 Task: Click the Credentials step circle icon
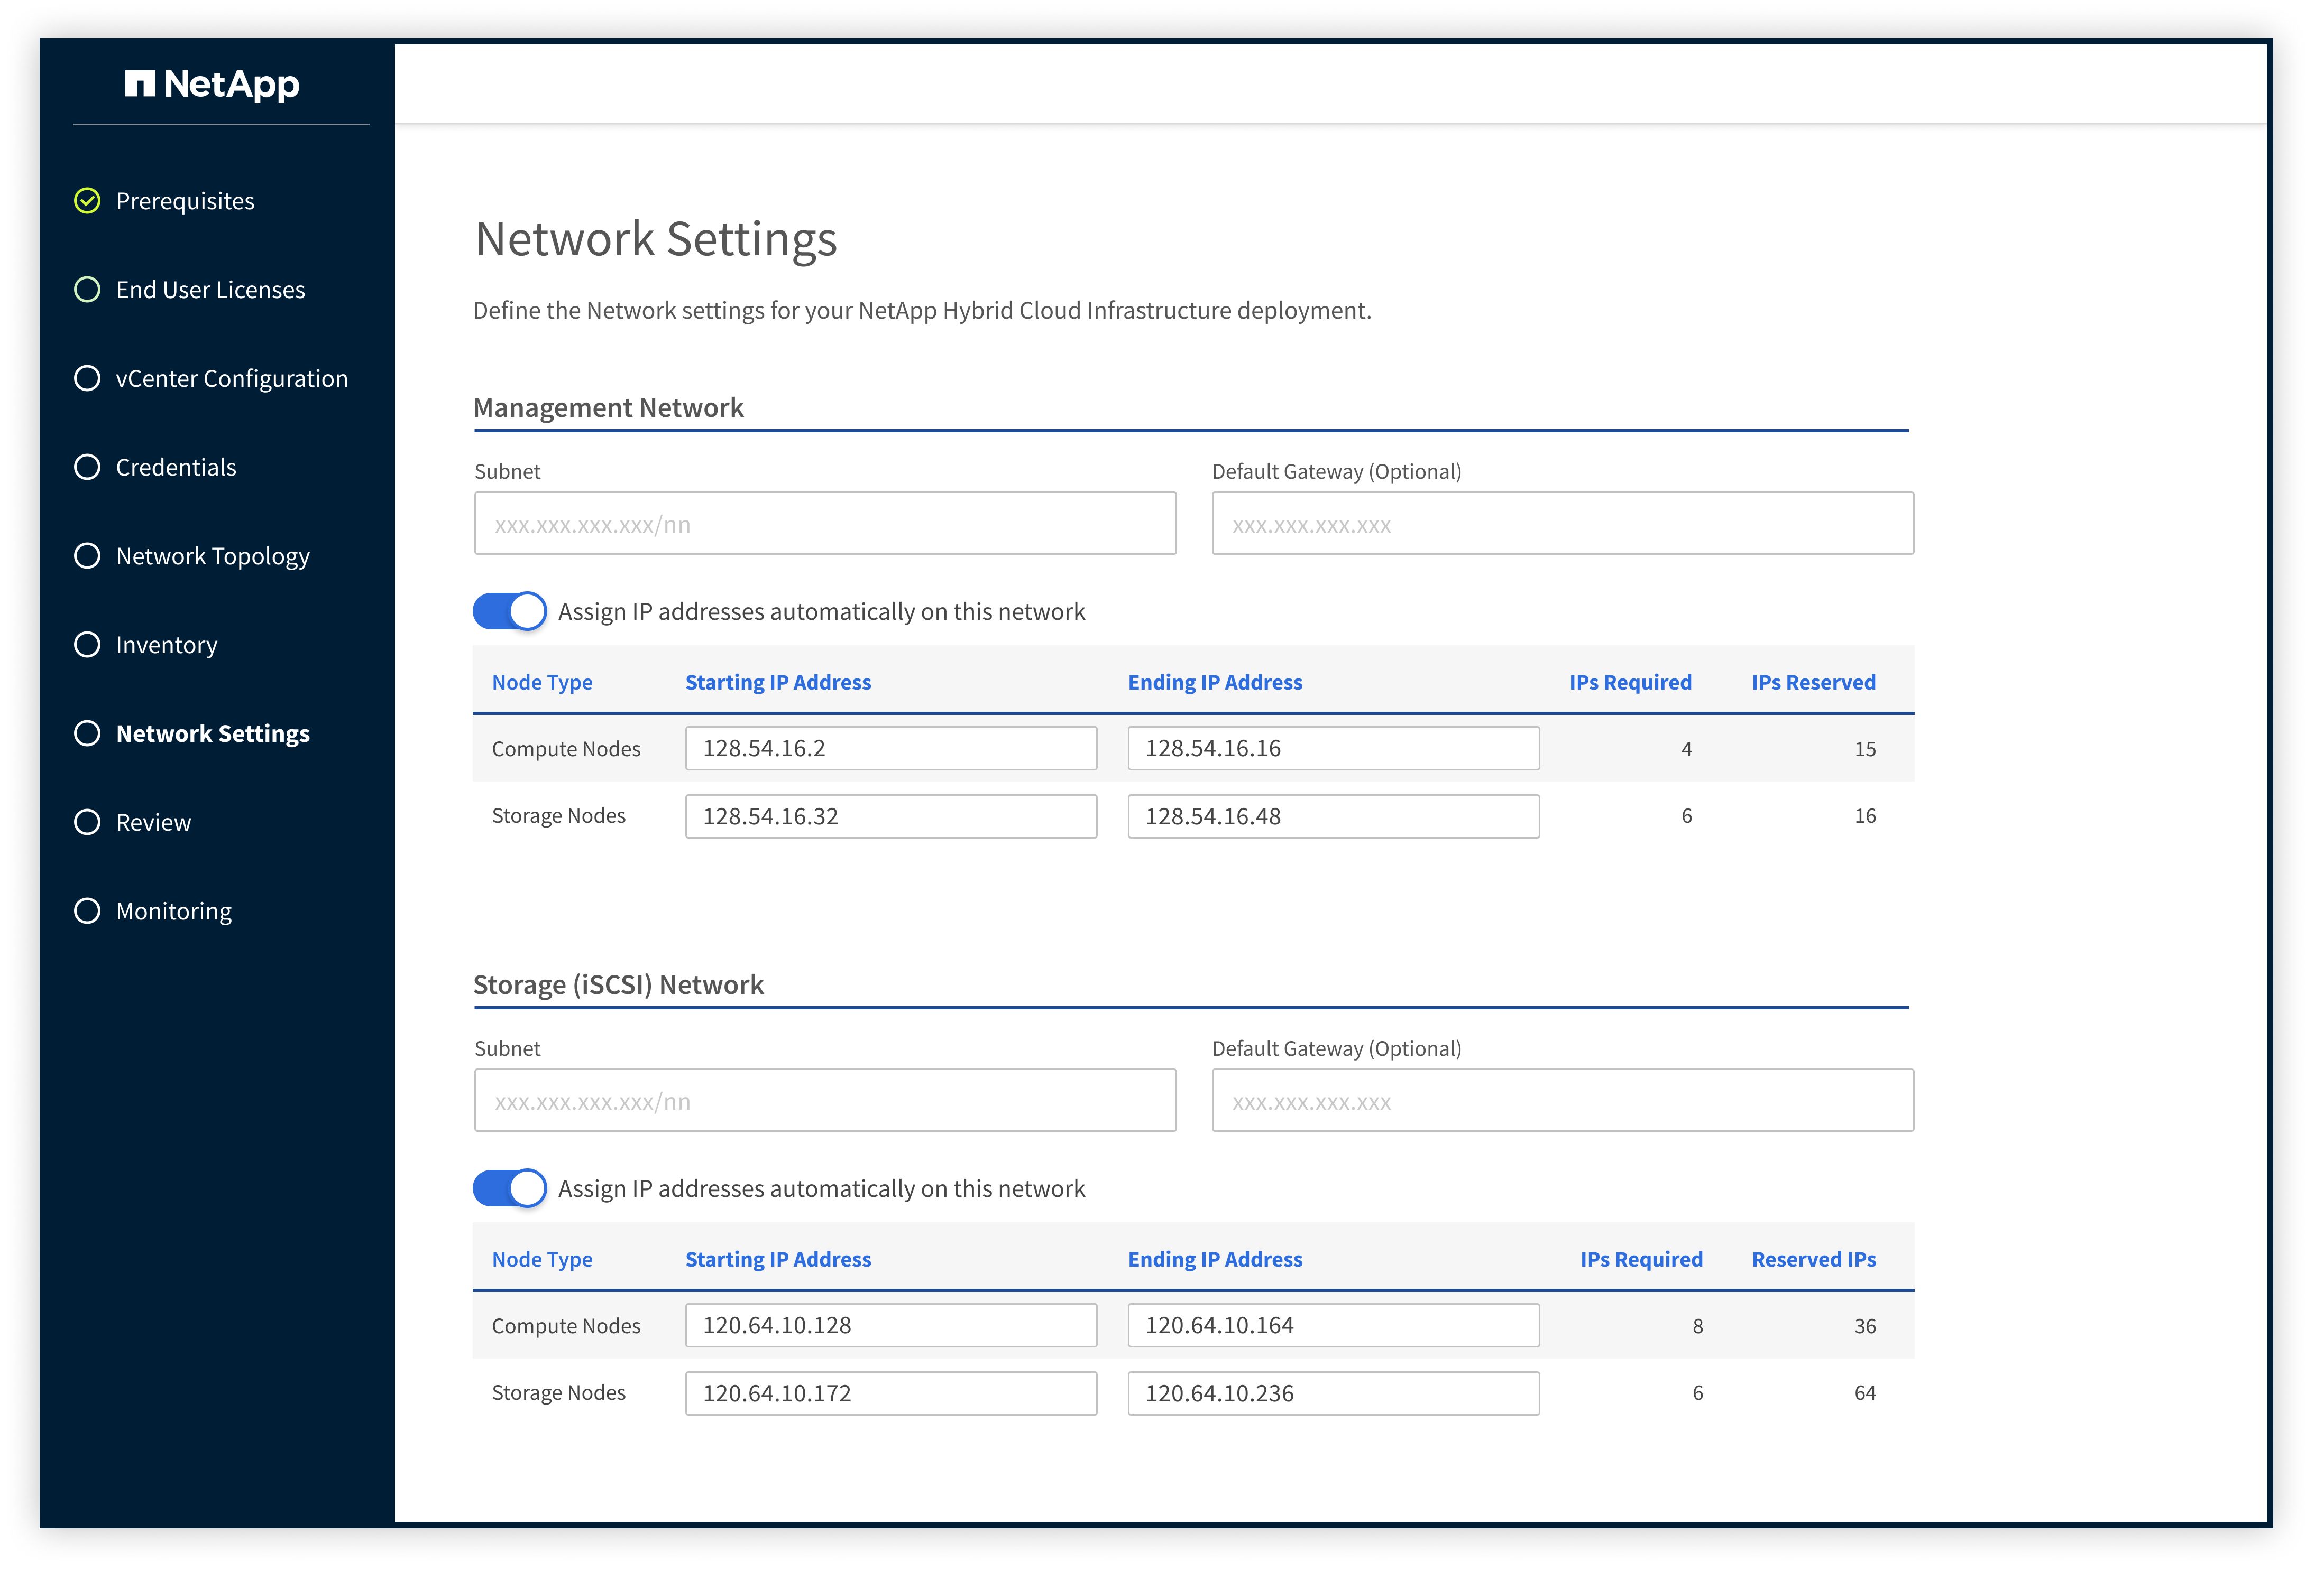point(88,467)
